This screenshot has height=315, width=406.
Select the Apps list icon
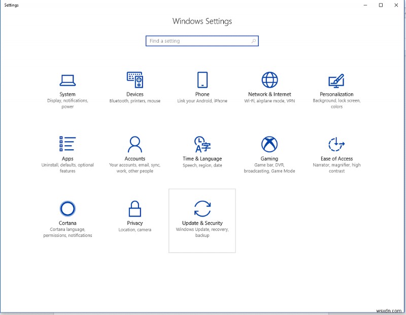click(x=67, y=144)
